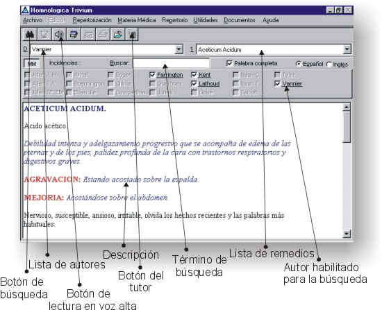382x310 pixels.
Task: Click the ACETICUM ACIDUM heading
Action: (65, 108)
